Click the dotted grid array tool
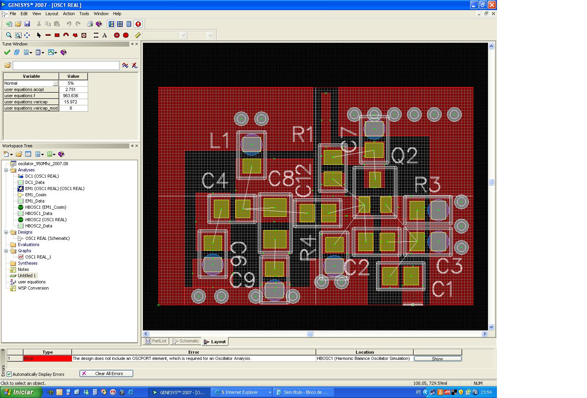This screenshot has width=587, height=398. pos(96,35)
